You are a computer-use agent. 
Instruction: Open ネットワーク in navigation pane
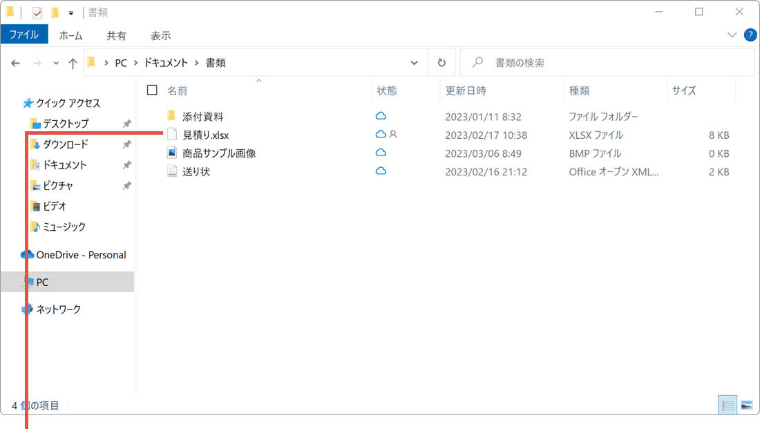[58, 309]
